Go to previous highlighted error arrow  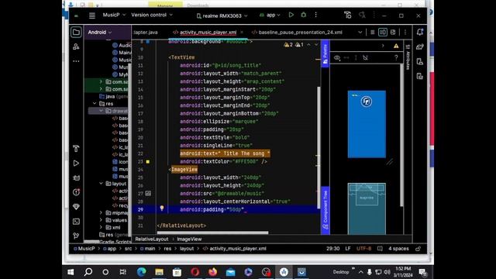(x=308, y=45)
